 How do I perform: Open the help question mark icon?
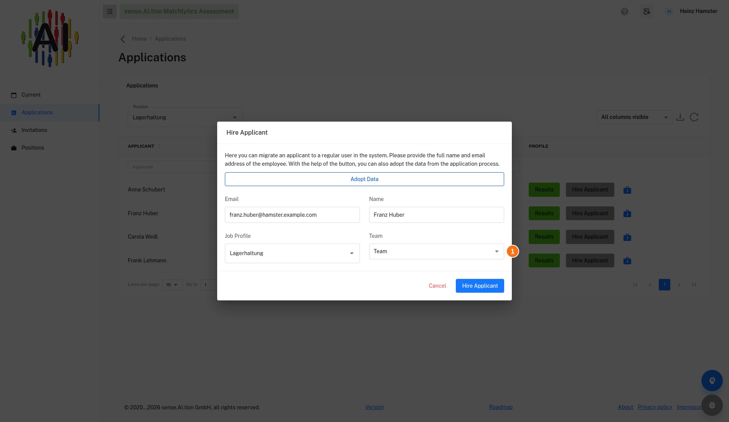(625, 12)
